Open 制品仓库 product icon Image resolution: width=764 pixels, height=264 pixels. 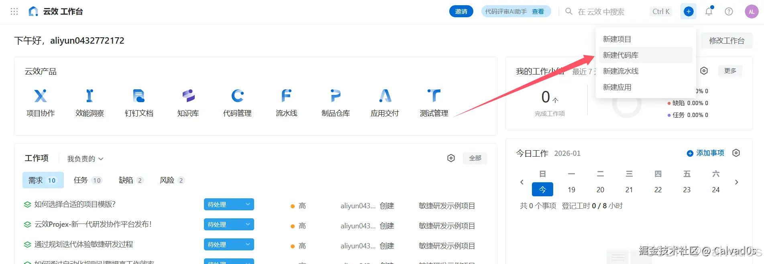(336, 96)
